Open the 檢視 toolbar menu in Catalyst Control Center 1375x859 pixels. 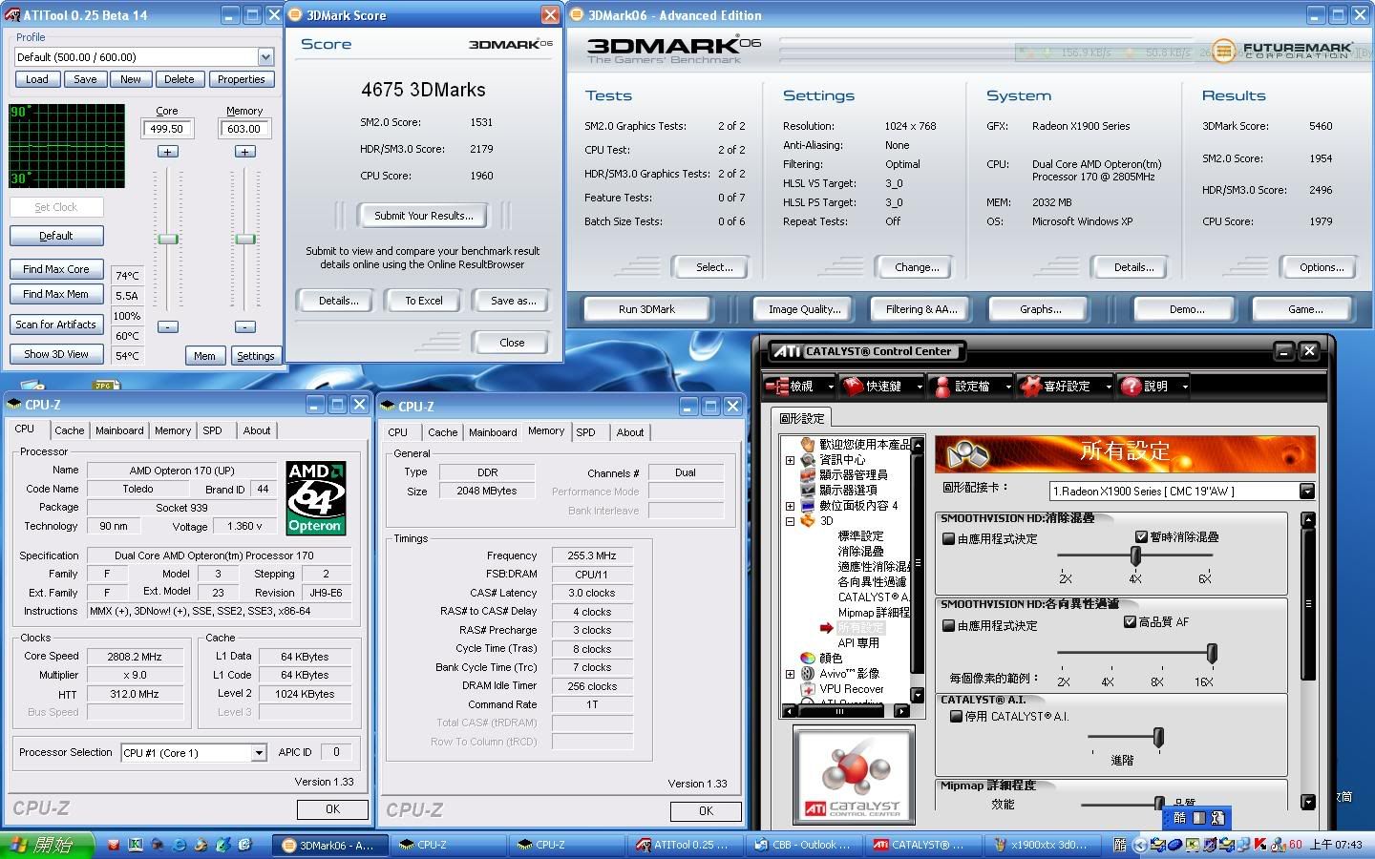[799, 387]
